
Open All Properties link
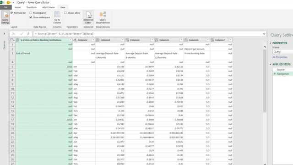pos(280,57)
